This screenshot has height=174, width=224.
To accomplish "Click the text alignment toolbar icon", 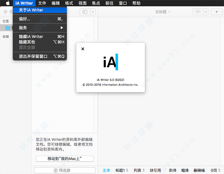I will (x=198, y=12).
